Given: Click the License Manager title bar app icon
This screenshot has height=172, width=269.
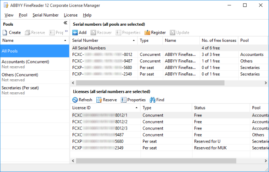Looking at the screenshot, I should (x=6, y=5).
